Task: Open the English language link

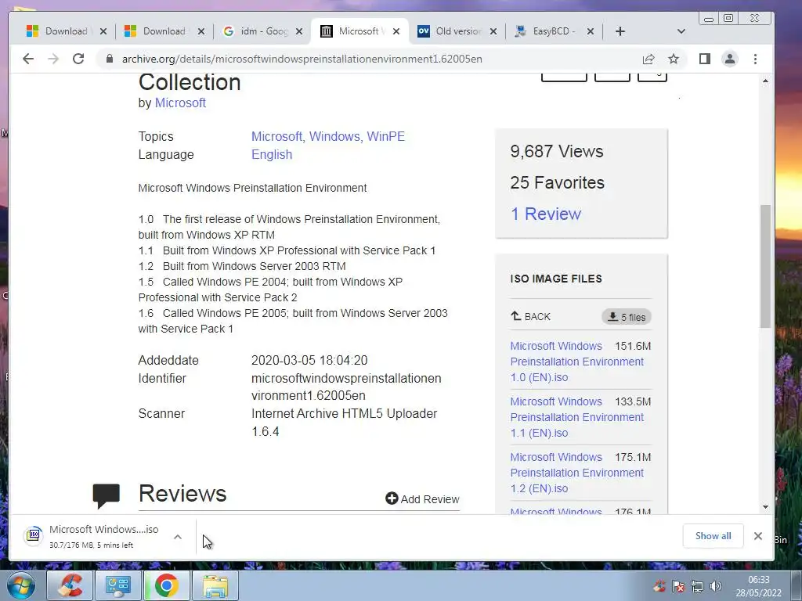Action: 272,154
